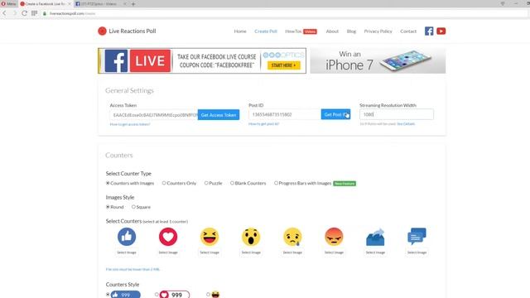Choose Blank Counters radio option

[232, 183]
